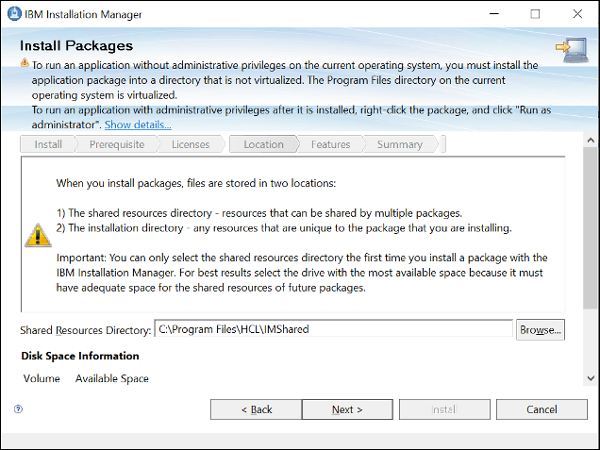Screen dimensions: 600x450
Task: Click Browse to choose a directory
Action: point(541,329)
